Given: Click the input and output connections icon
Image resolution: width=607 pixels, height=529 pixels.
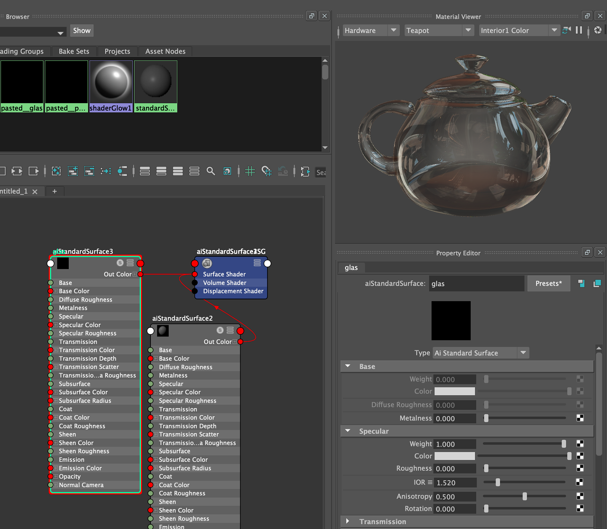Looking at the screenshot, I should click(17, 171).
